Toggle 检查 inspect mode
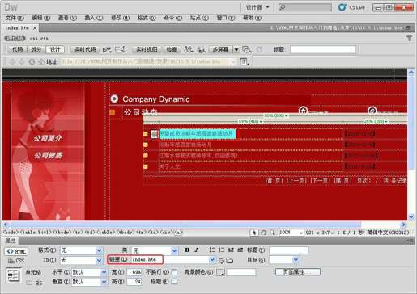Screen dimensions: 417x294 [x=172, y=49]
